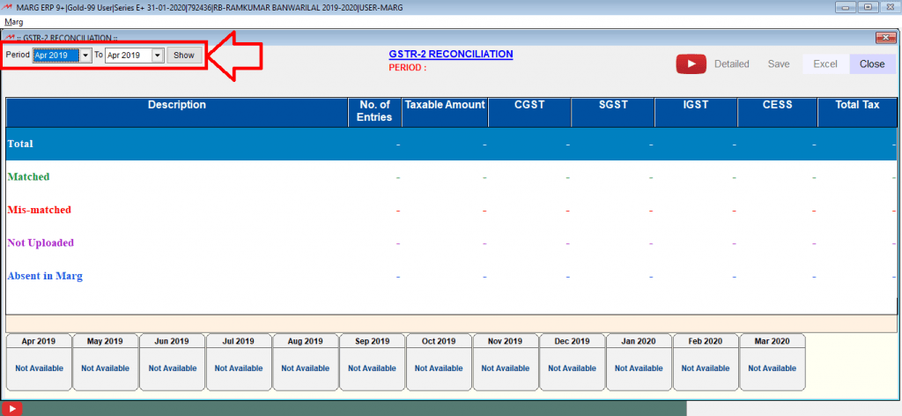Open the YouTube help video icon near Detailed
This screenshot has height=416, width=902.
(x=691, y=63)
